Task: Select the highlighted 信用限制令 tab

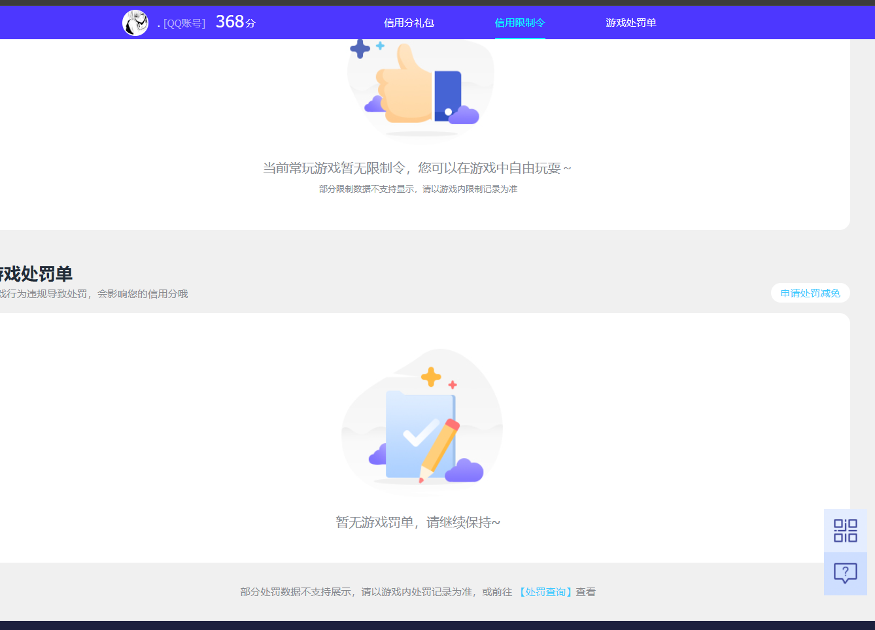Action: [520, 22]
